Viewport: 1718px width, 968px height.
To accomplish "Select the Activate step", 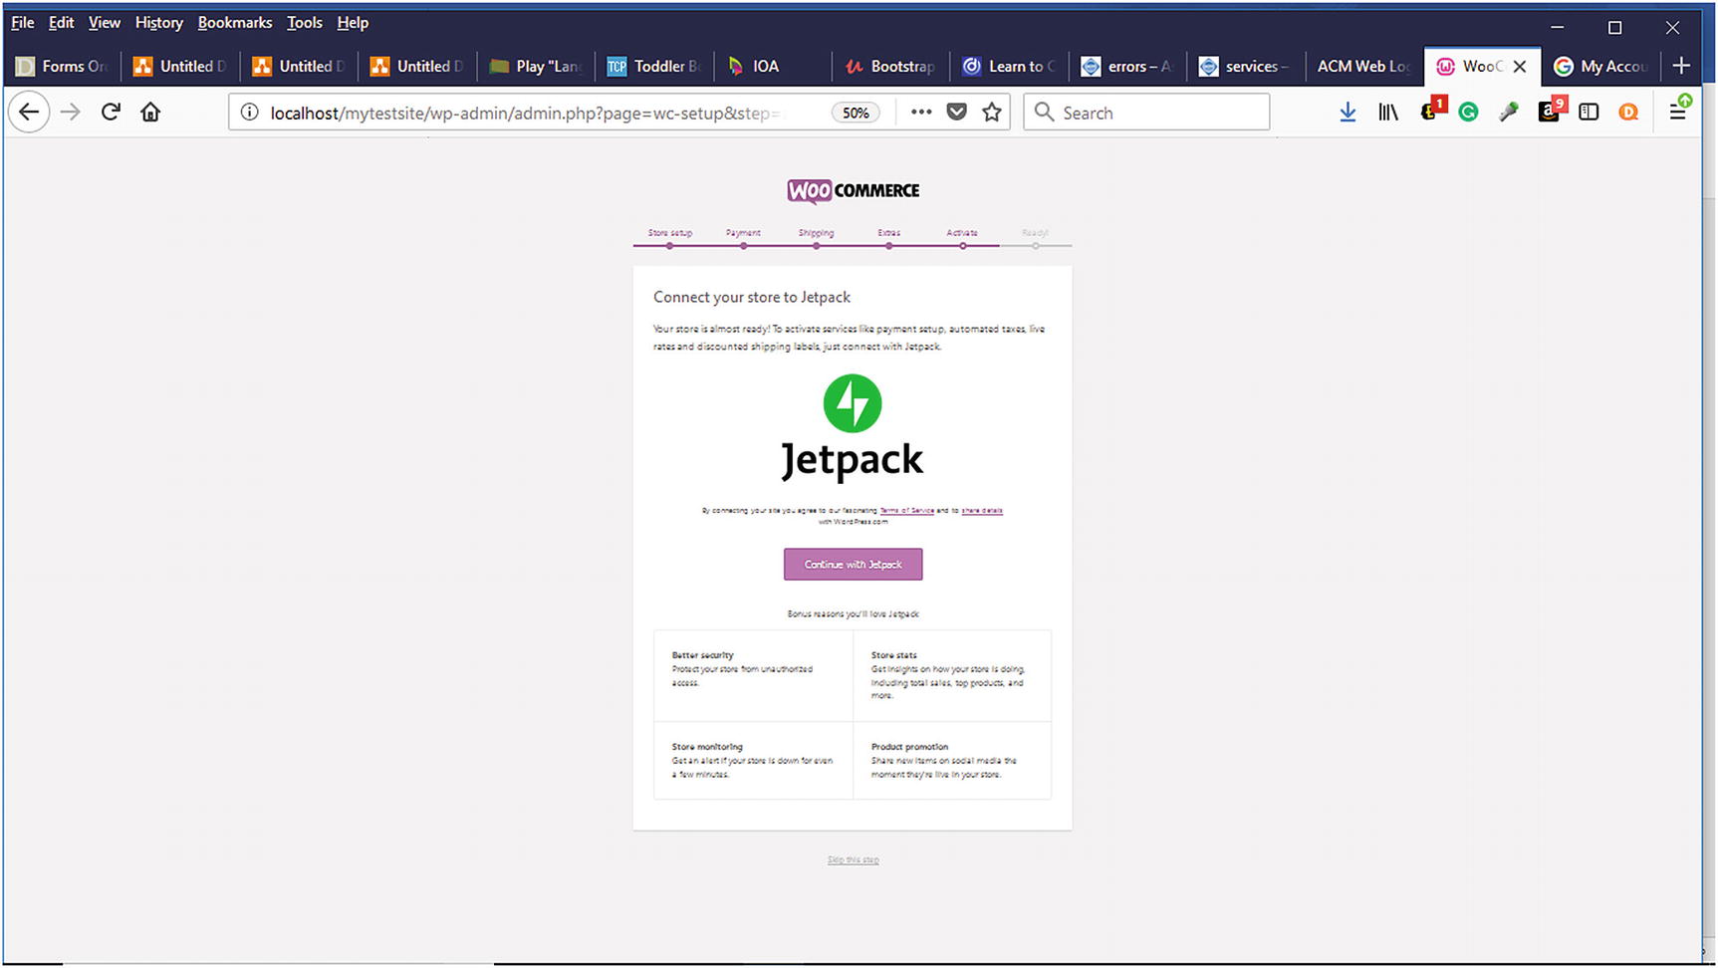I will pos(962,233).
